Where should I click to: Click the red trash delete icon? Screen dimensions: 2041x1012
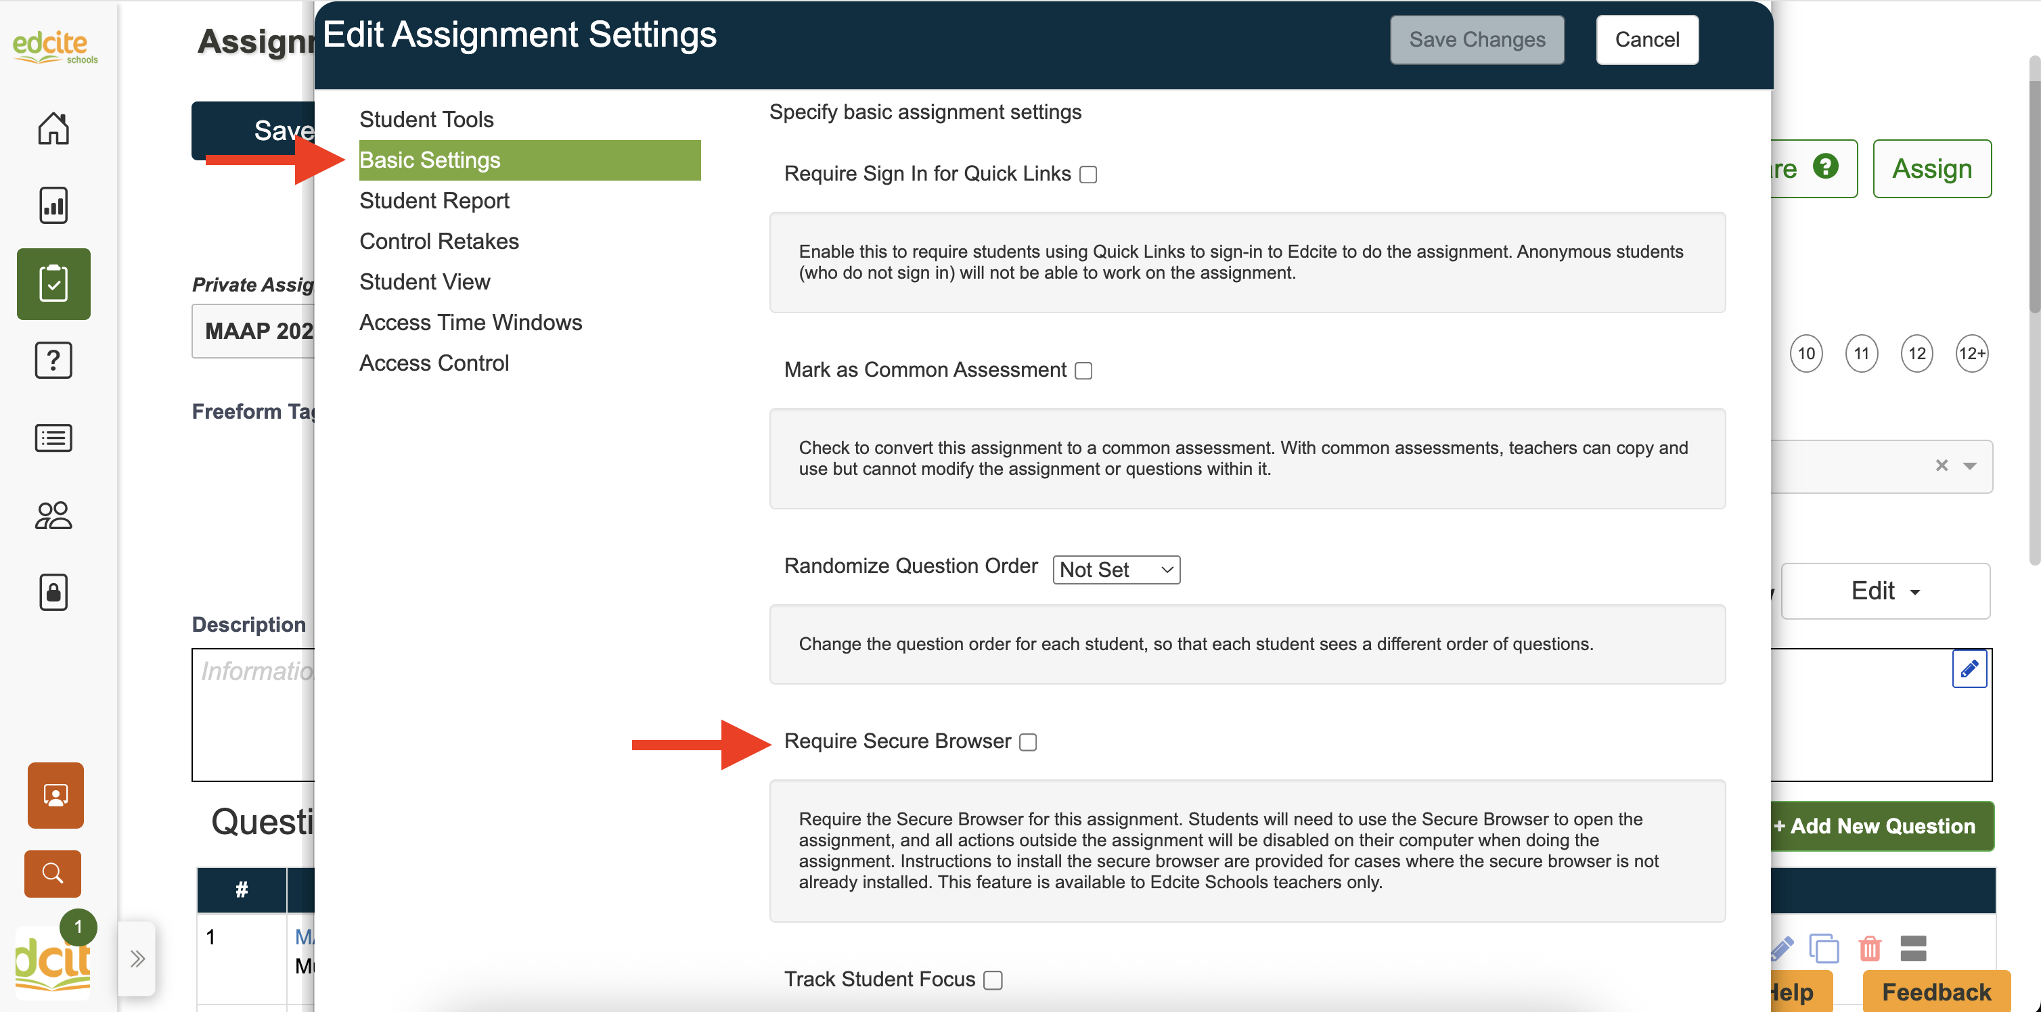coord(1869,948)
